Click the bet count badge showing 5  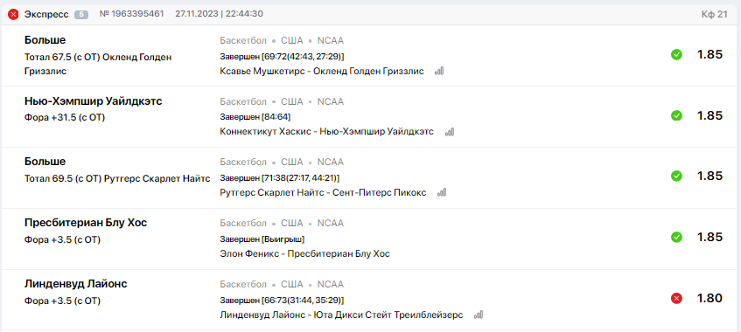(81, 15)
